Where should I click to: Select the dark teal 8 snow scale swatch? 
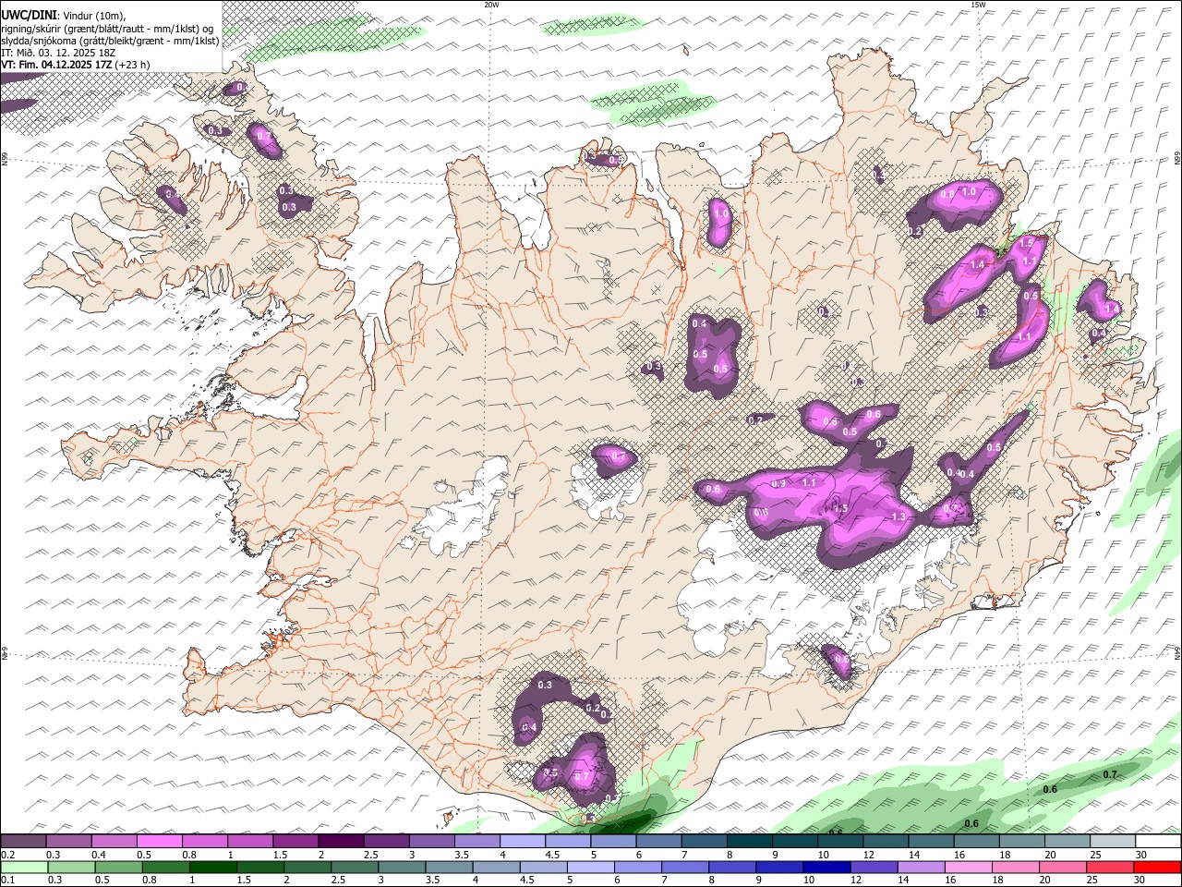coord(749,842)
